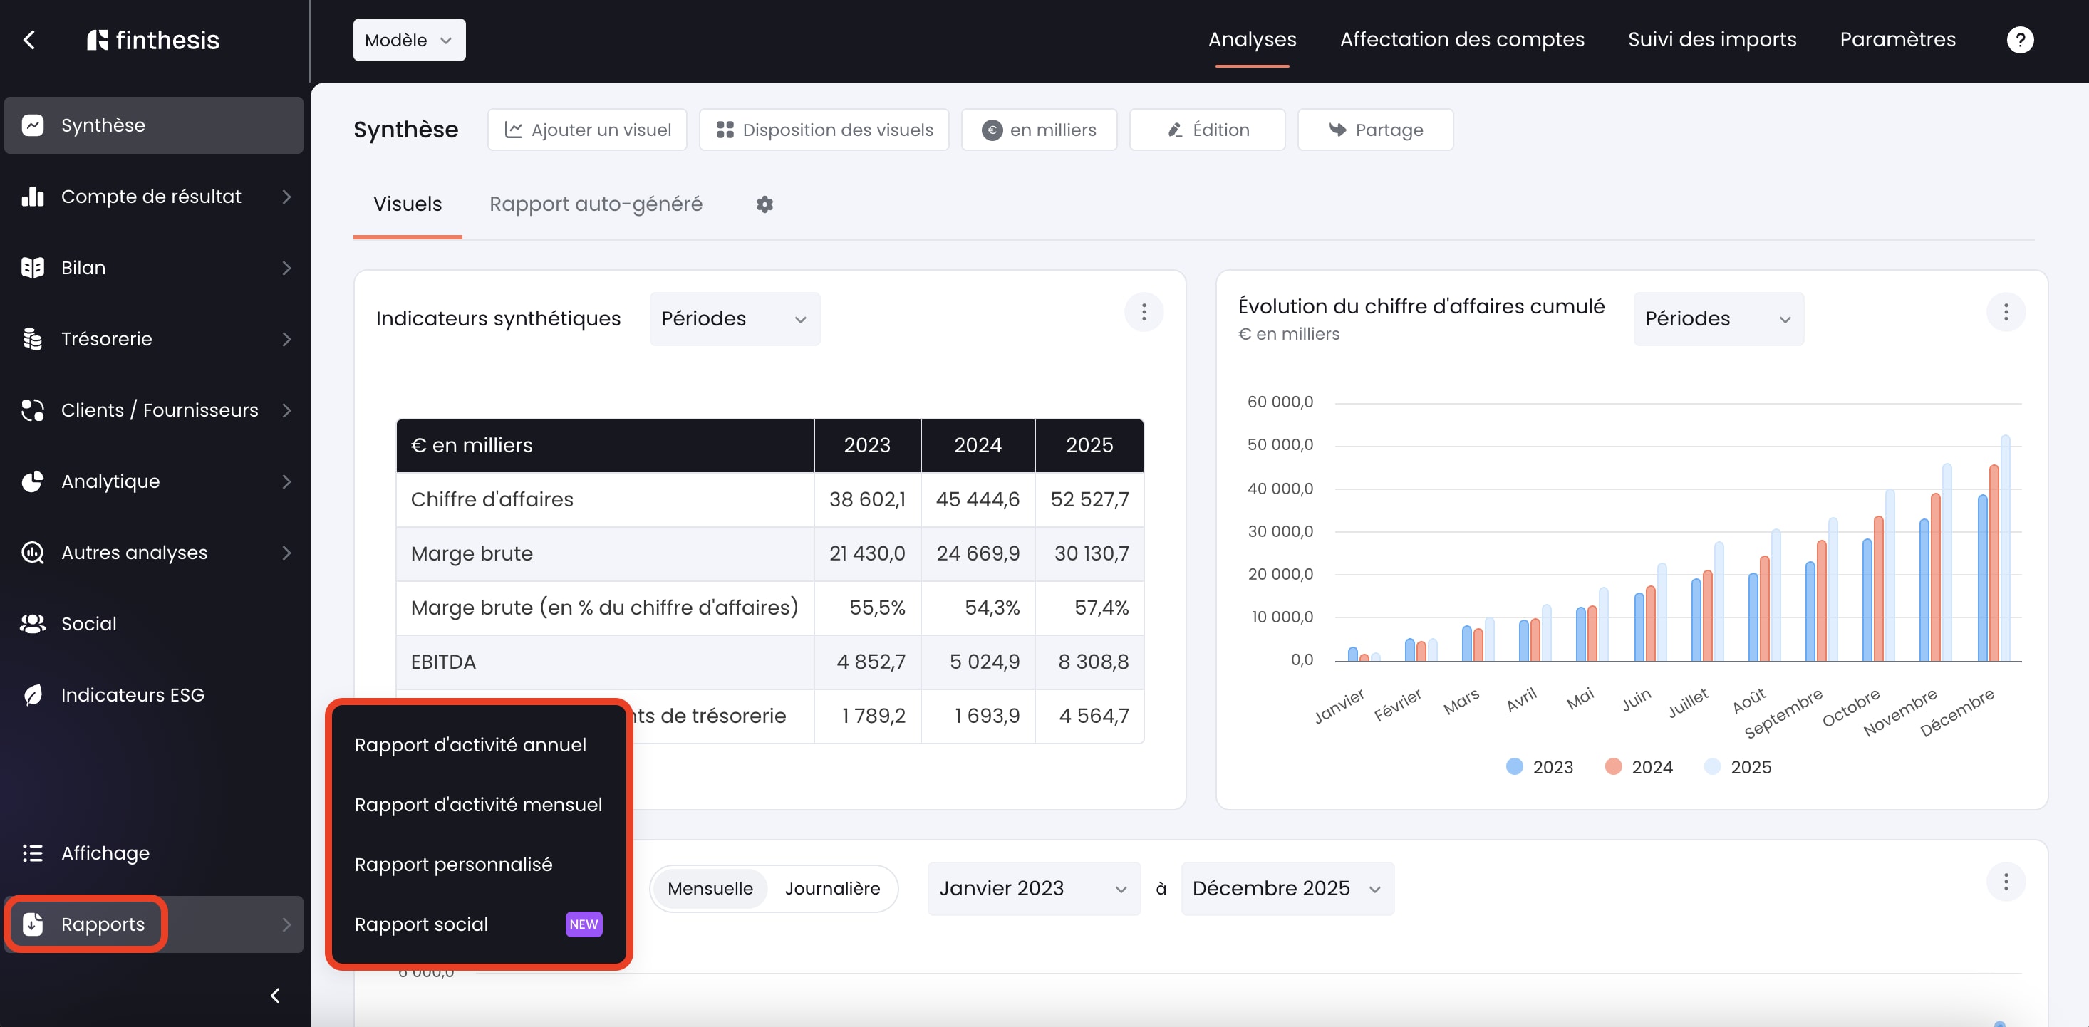This screenshot has width=2089, height=1027.
Task: Open the Modèle dropdown
Action: [409, 40]
